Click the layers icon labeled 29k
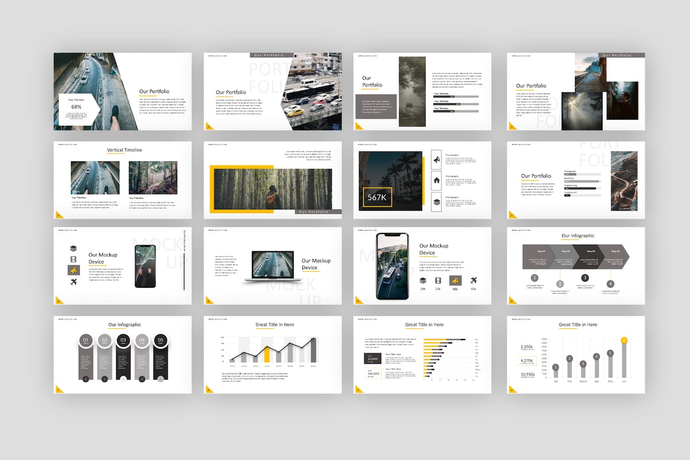690x460 pixels. (x=423, y=280)
